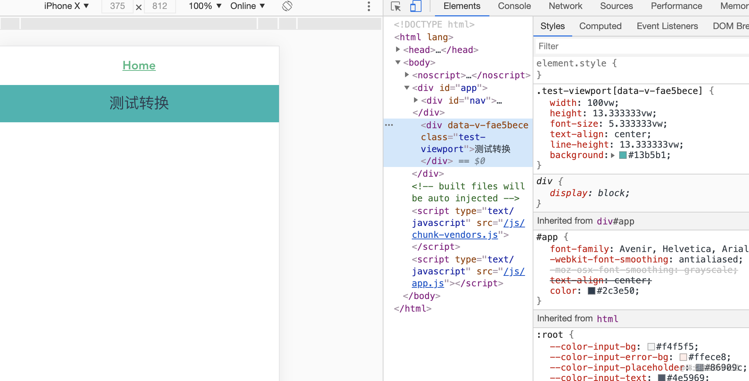Open the Event Listeners tab

coord(667,26)
